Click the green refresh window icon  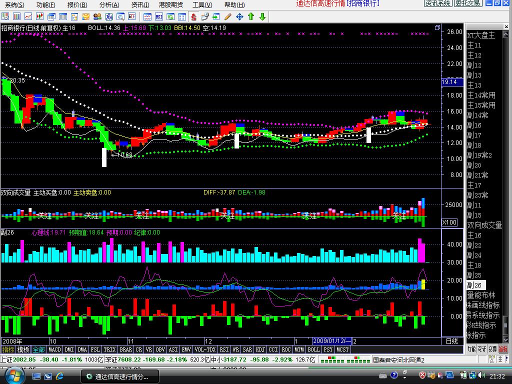pos(170,16)
